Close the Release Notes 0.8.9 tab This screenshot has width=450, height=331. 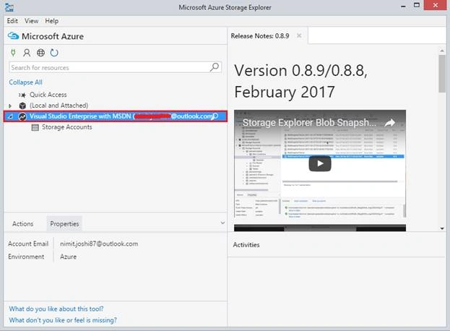(299, 35)
